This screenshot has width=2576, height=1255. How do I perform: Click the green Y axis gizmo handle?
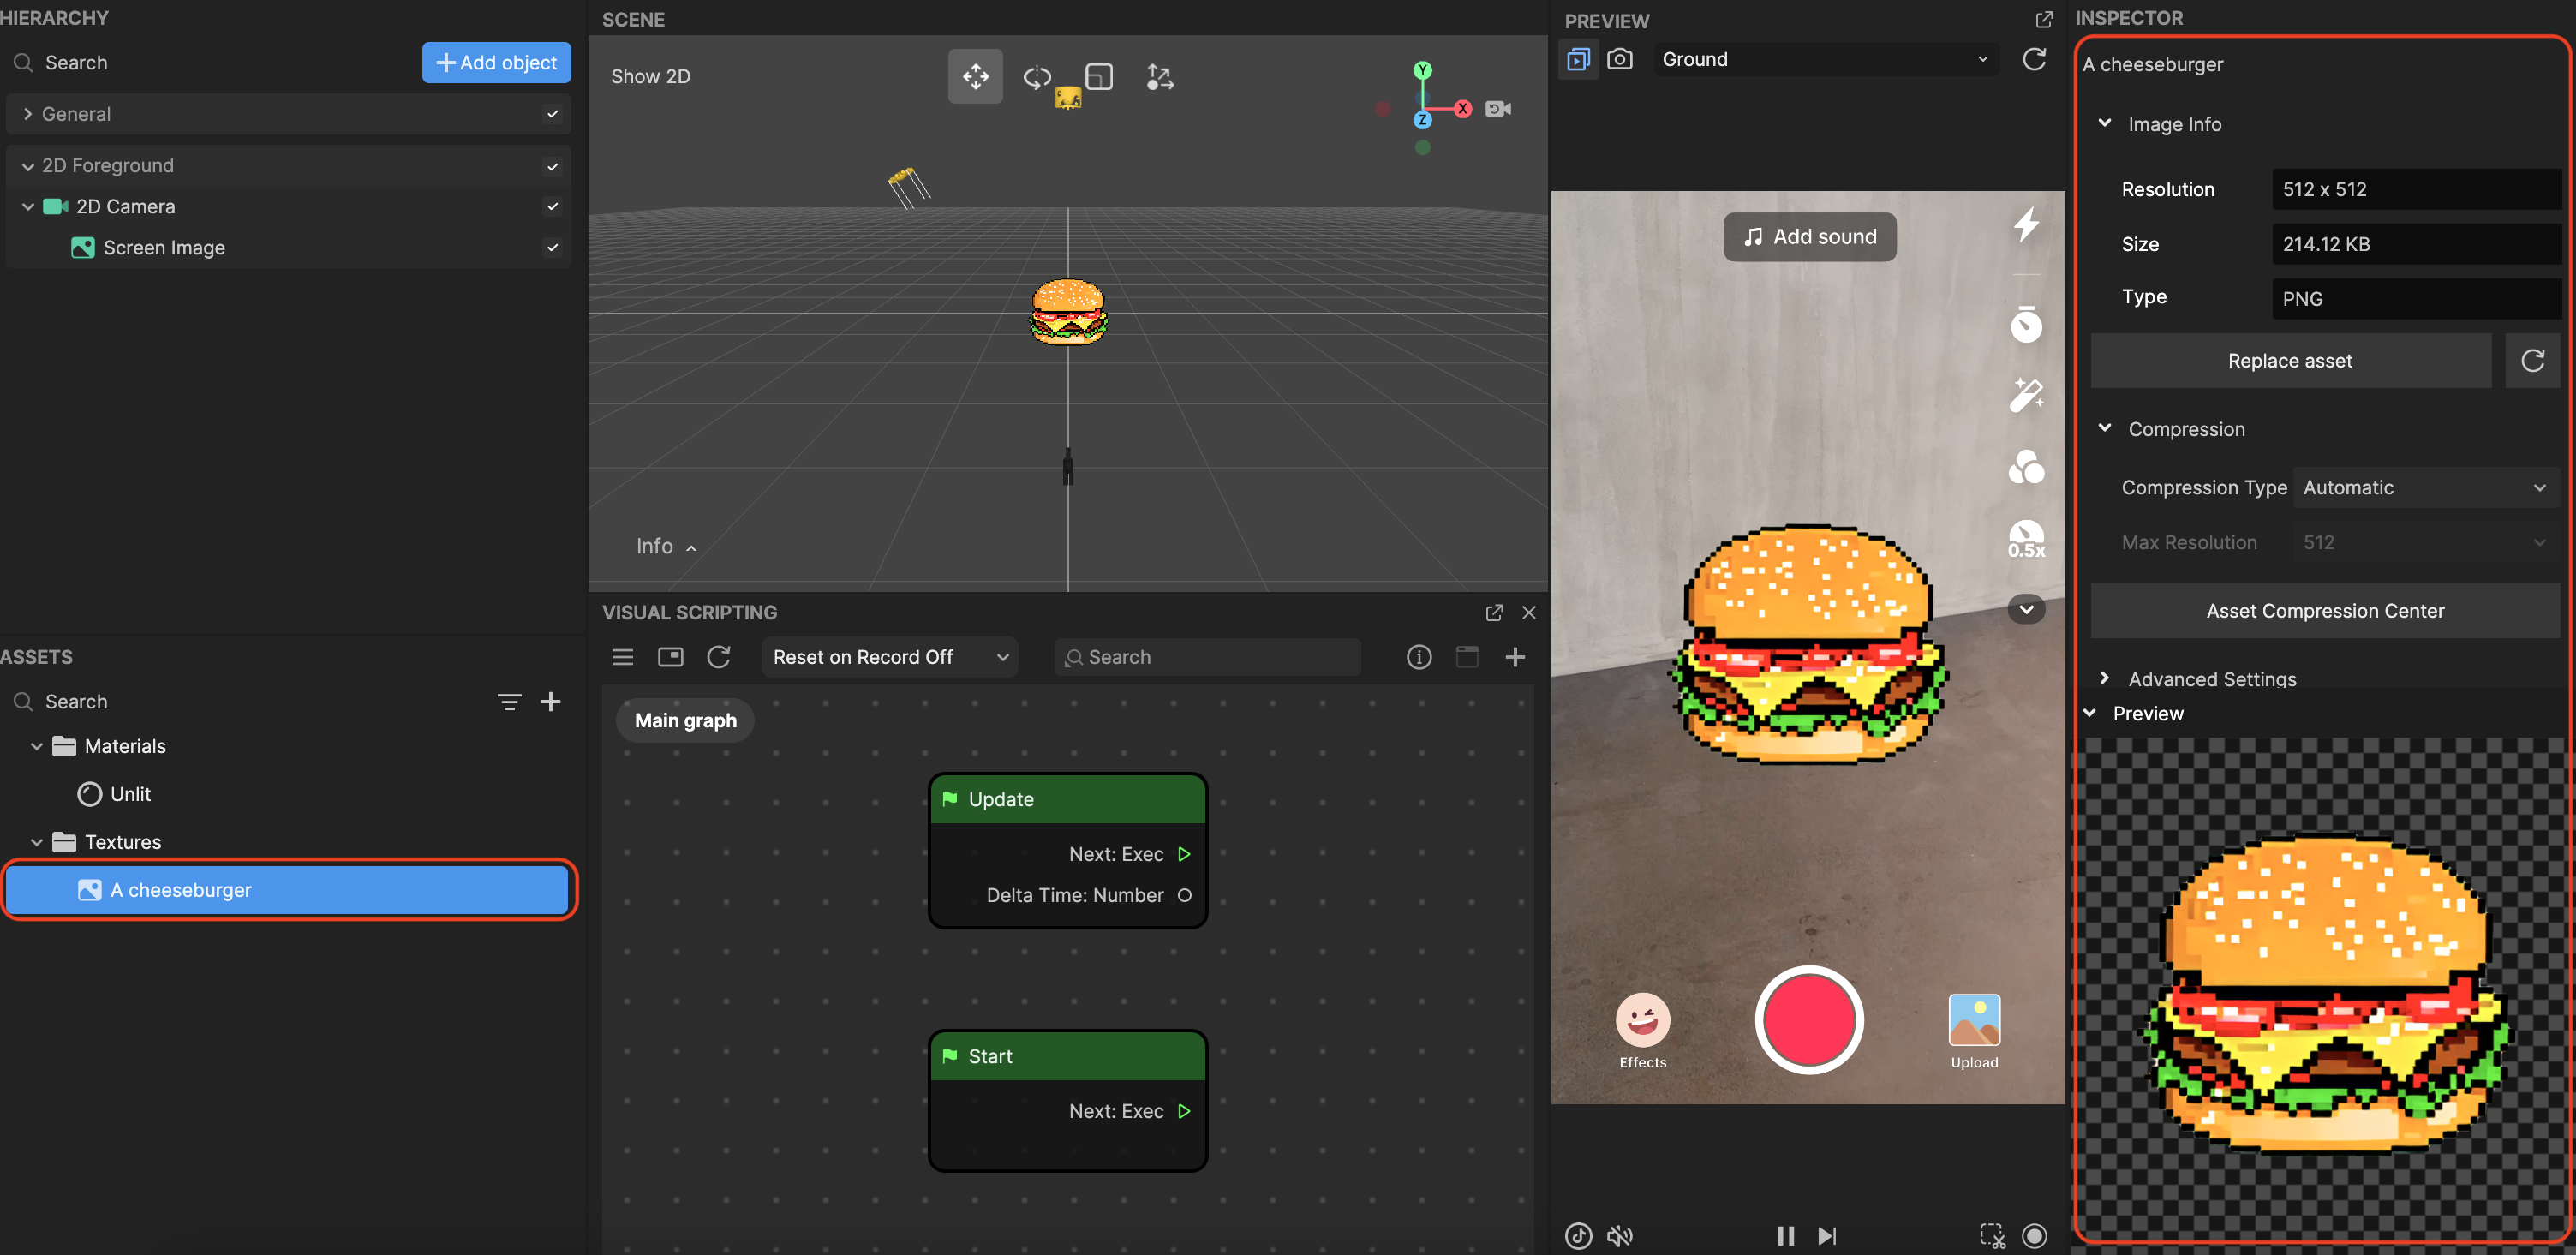pos(1422,70)
